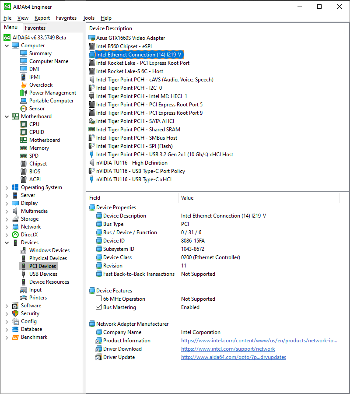Expand the Software node

7,306
